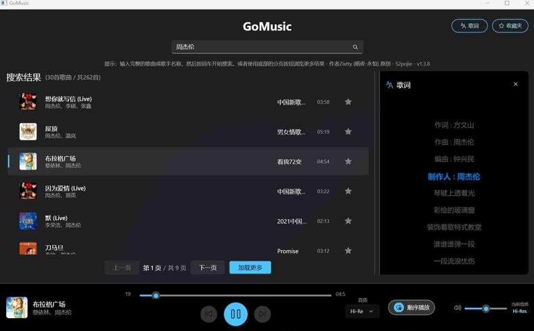Skip to the next track
This screenshot has width=534, height=331.
(262, 314)
